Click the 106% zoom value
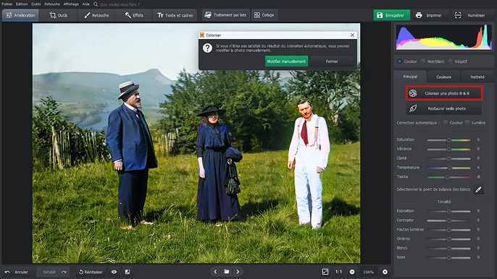497x279 pixels. [x=368, y=272]
